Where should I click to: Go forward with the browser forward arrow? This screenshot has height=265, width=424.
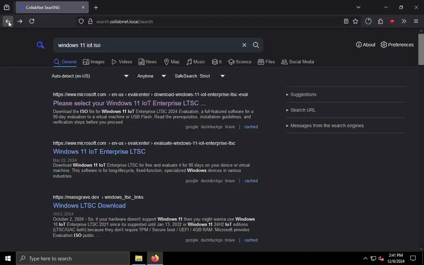click(20, 21)
